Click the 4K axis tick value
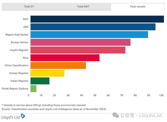167x122 pixels. tap(81, 95)
